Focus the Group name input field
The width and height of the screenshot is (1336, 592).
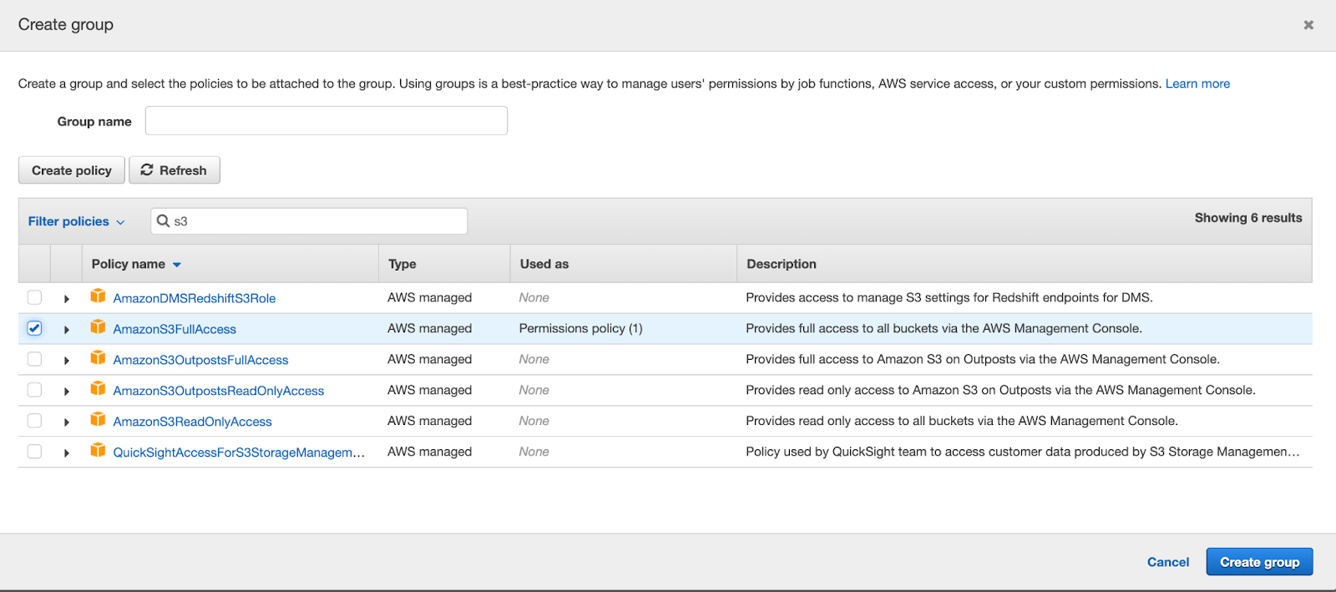326,120
